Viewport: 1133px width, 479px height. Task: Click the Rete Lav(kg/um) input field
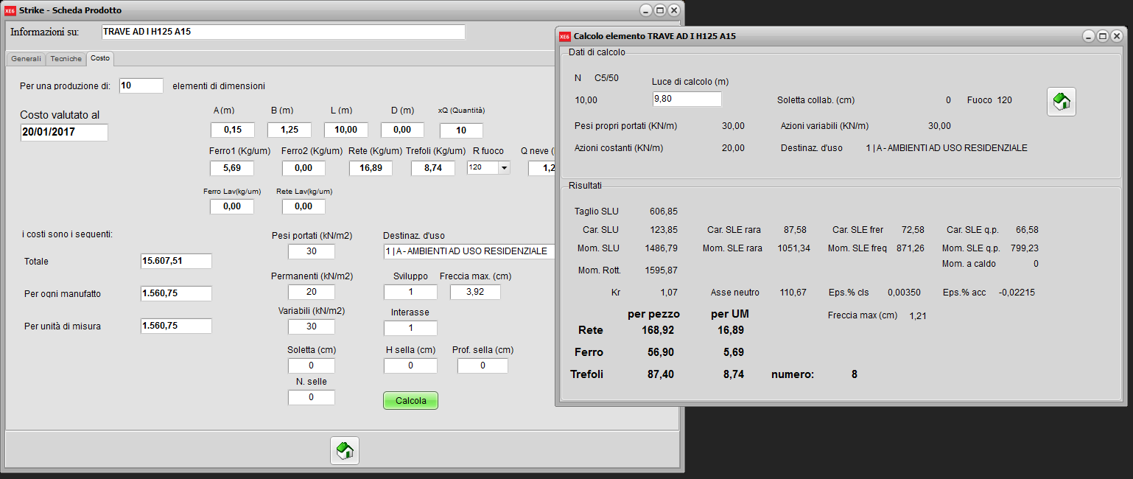(304, 206)
